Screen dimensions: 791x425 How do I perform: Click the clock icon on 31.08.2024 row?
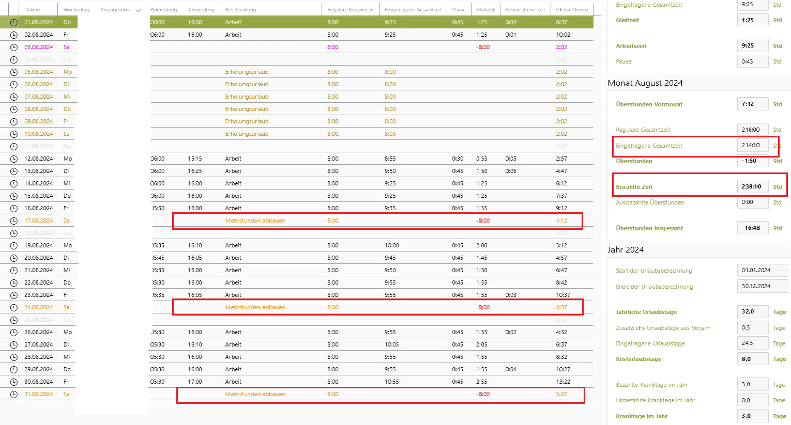click(13, 395)
